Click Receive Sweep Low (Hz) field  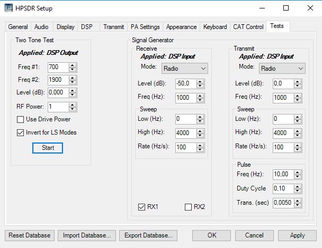pyautogui.click(x=186, y=119)
